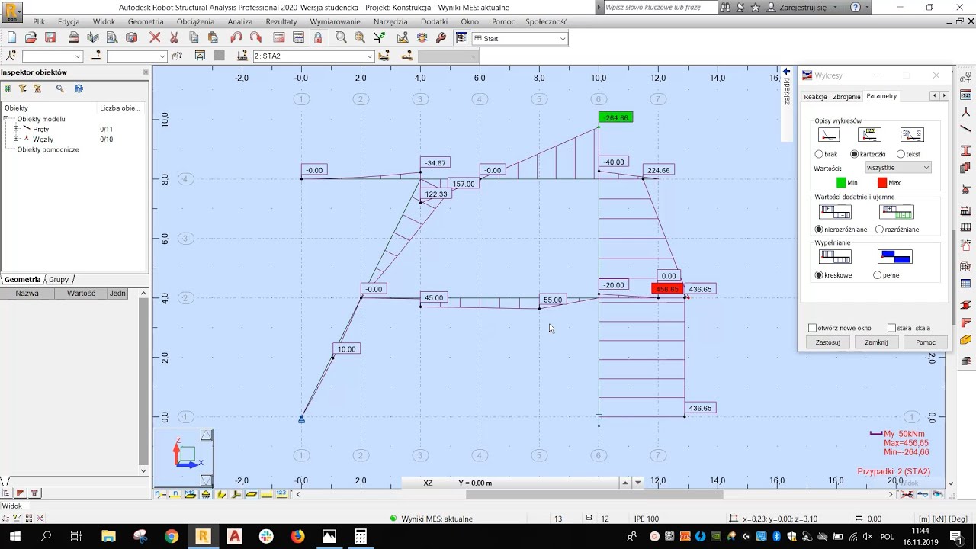Open the calculator toolbar icon
The height and width of the screenshot is (549, 976).
[x=279, y=37]
